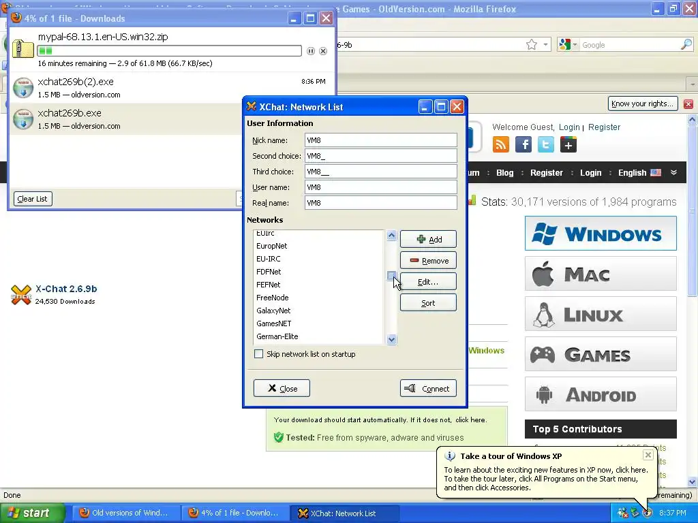Click the Second choice input field
The height and width of the screenshot is (523, 698).
(380, 156)
